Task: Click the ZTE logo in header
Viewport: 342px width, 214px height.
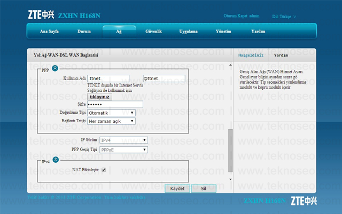Action: (41, 15)
